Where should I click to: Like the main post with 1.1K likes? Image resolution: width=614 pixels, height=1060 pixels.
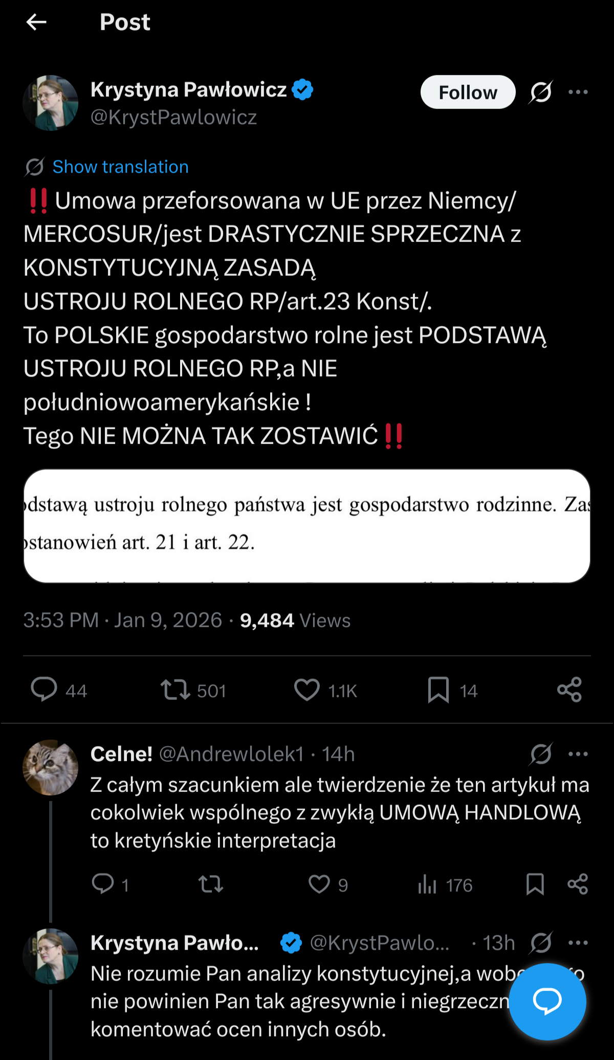click(307, 689)
